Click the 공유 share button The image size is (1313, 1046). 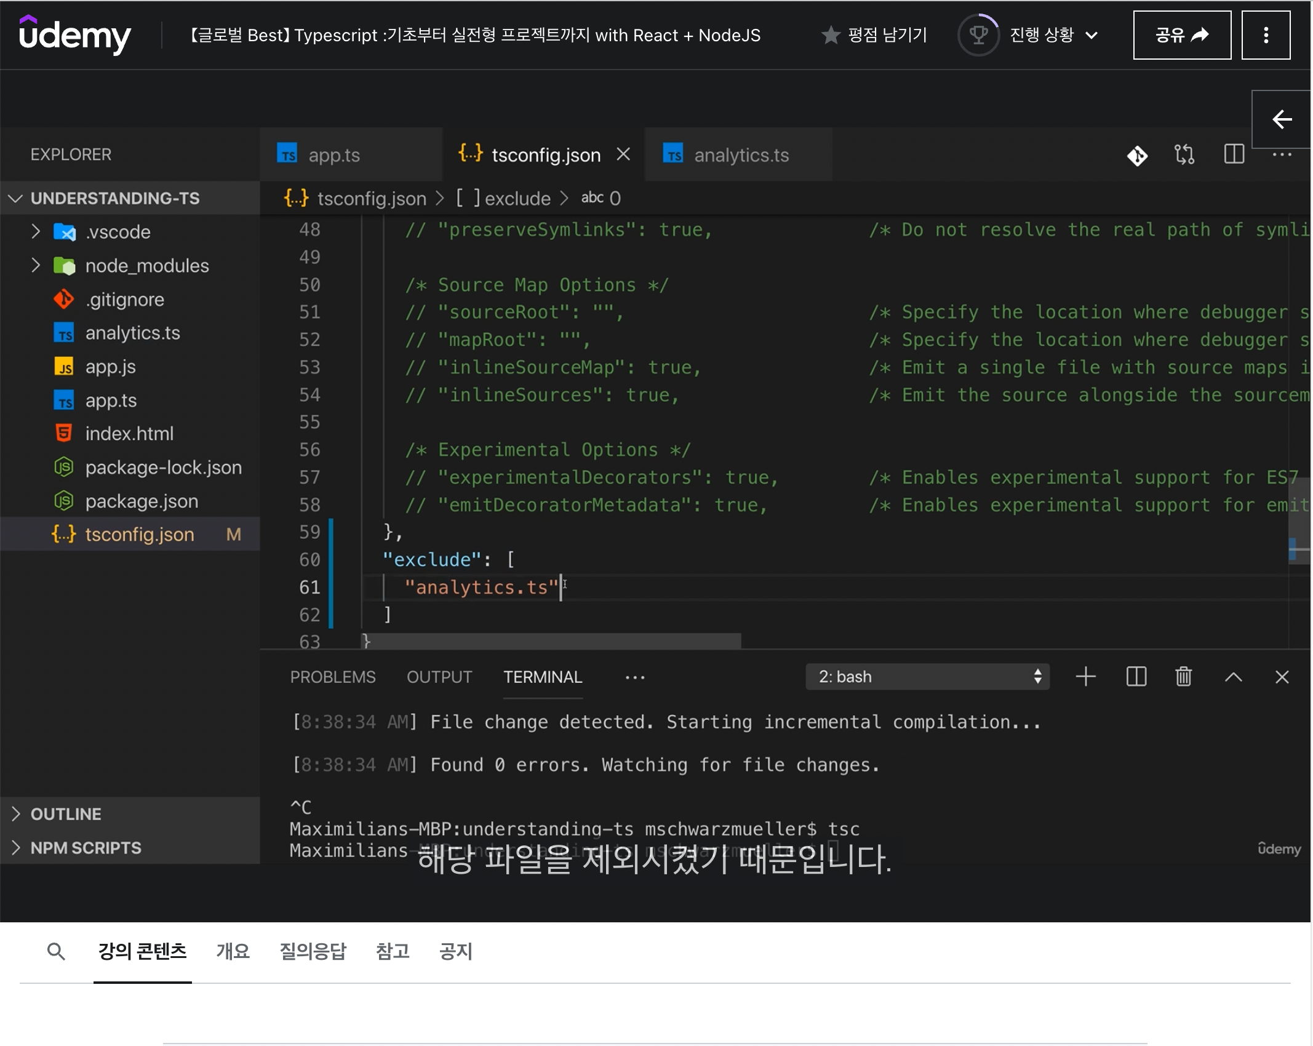1181,35
